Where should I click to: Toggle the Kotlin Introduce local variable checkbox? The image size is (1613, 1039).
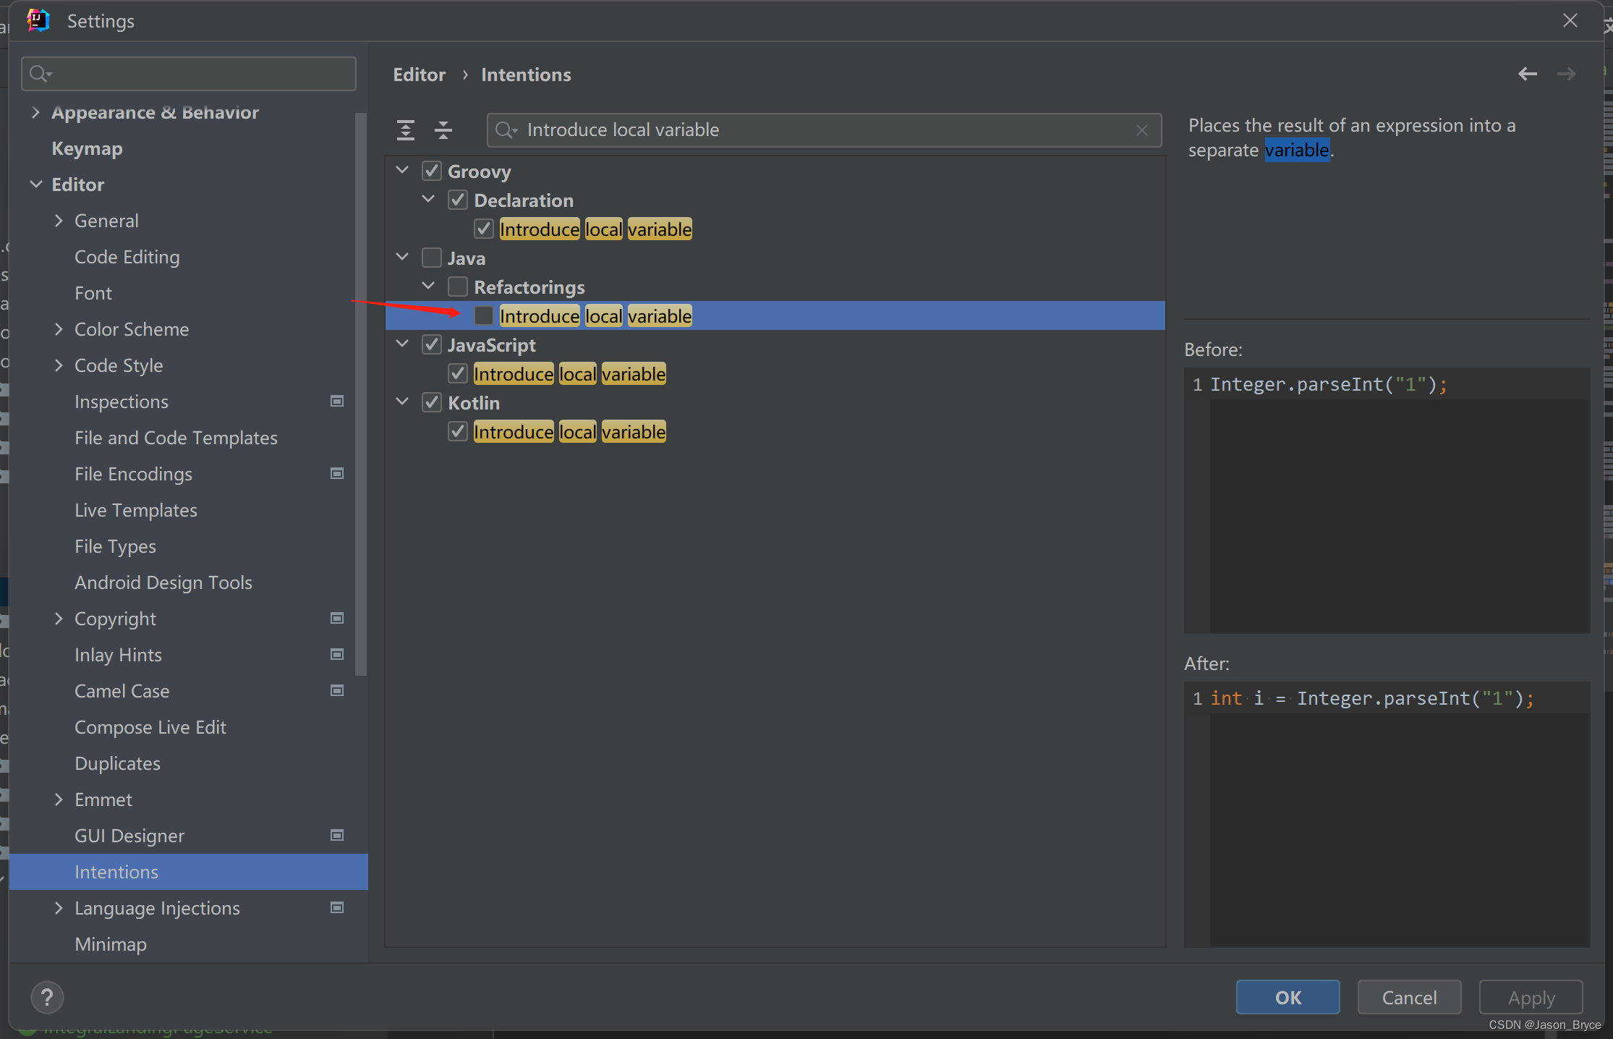[457, 431]
